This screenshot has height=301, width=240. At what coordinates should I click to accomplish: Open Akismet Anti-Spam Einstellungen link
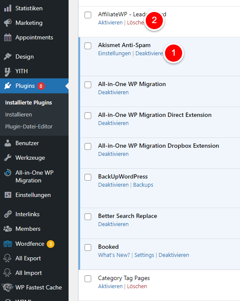pos(114,54)
